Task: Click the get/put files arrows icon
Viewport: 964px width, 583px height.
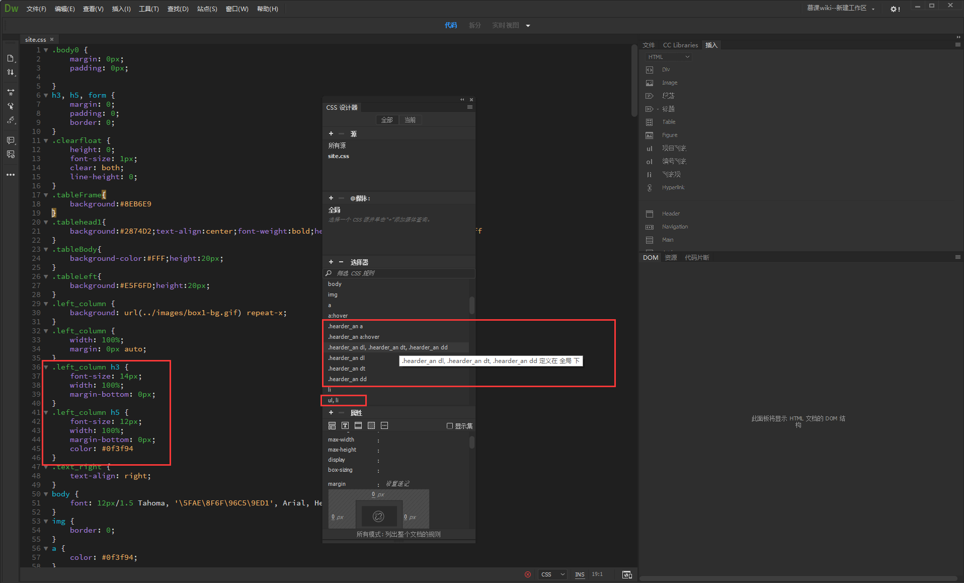Action: point(11,72)
